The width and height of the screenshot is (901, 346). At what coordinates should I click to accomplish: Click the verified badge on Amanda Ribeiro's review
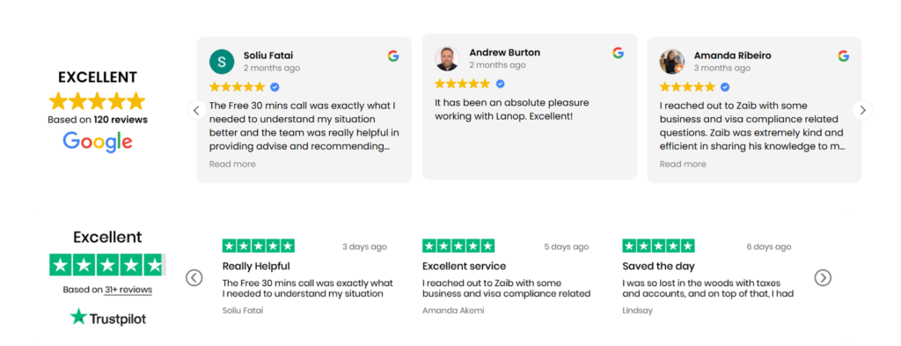[x=725, y=87]
